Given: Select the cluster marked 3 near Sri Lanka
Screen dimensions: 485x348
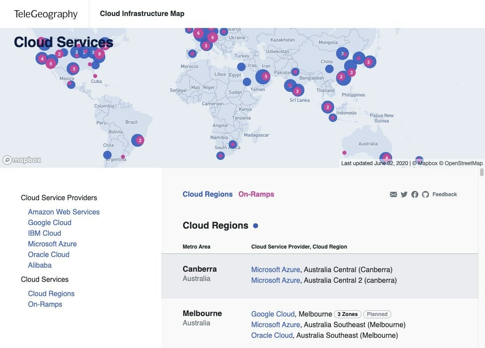Looking at the screenshot, I should [x=297, y=91].
